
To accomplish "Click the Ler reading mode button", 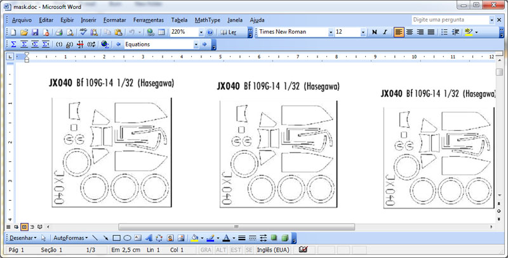I will 229,32.
